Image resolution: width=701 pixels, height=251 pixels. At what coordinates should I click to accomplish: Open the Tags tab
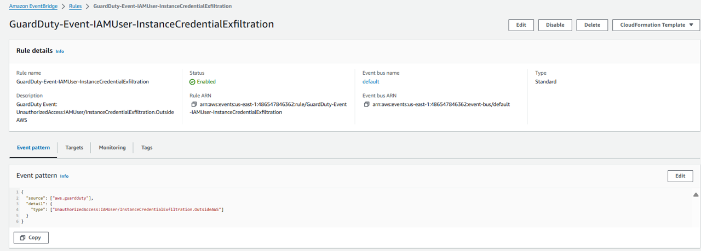point(147,148)
